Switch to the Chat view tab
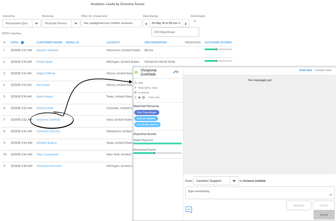336x221 pixels. (305, 70)
